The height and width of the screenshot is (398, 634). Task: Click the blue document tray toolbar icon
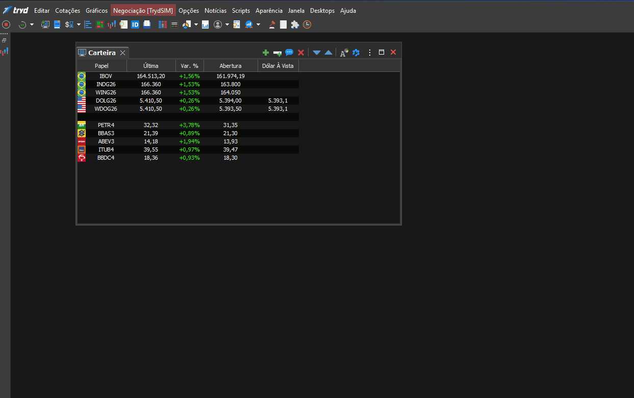coord(147,24)
